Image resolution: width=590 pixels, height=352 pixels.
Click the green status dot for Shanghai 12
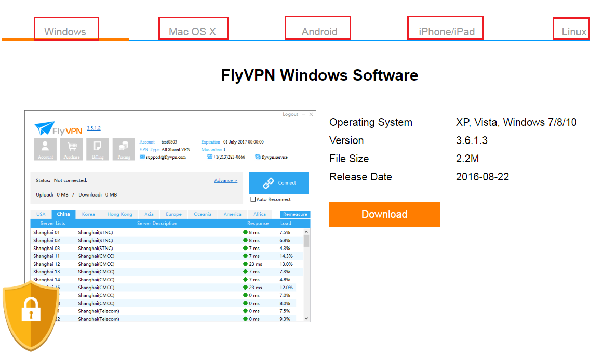pyautogui.click(x=245, y=264)
